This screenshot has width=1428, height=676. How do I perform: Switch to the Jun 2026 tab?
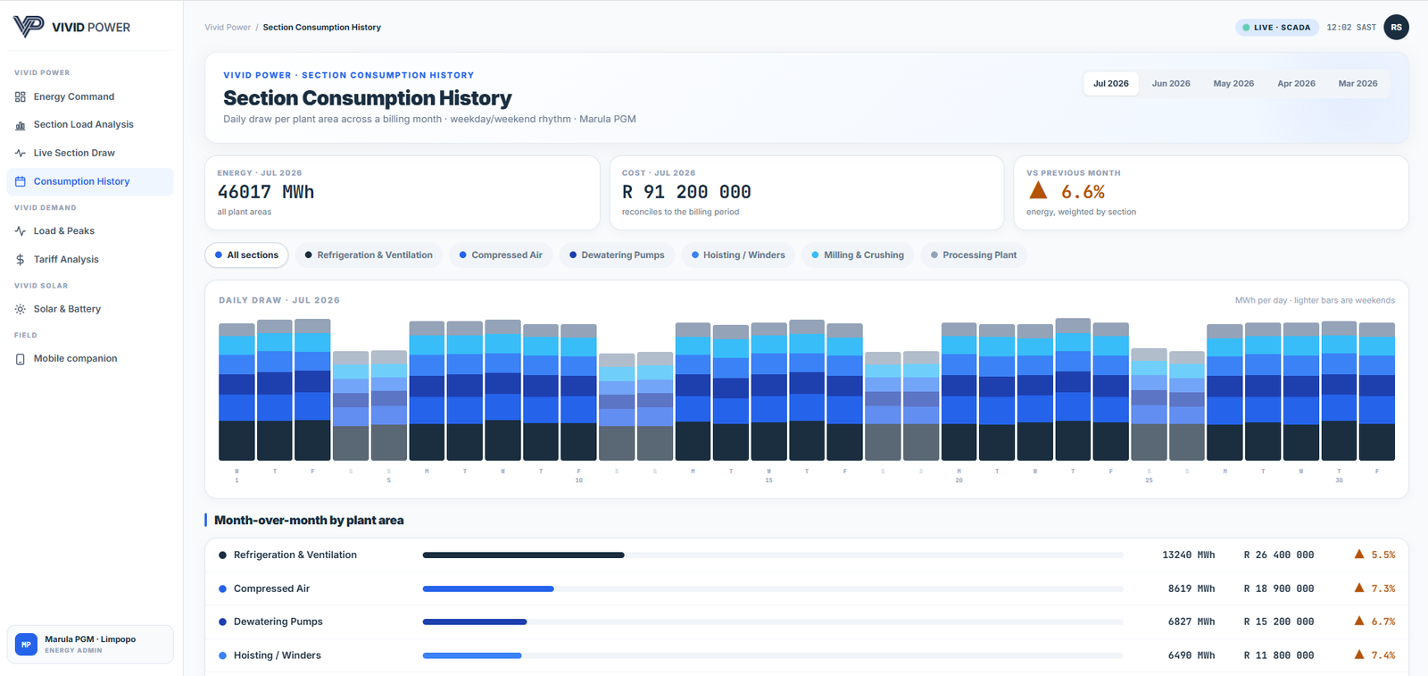point(1171,84)
